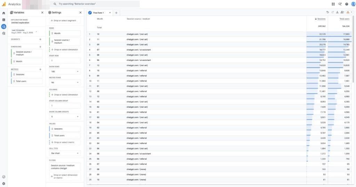Viewport: 356px width, 187px height.
Task: Export data with the download icon
Action: coord(337,12)
